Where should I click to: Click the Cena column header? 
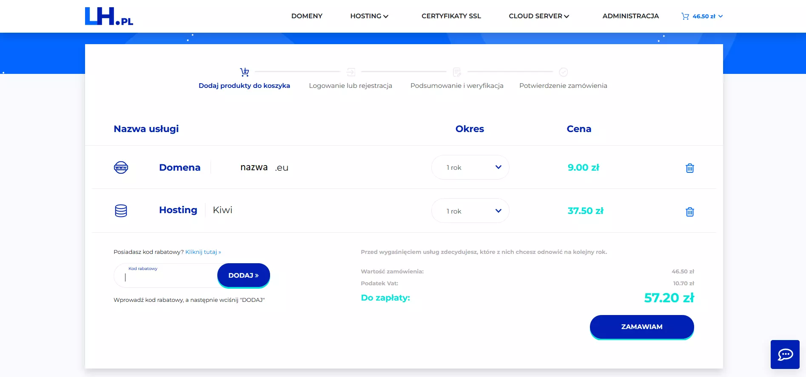click(579, 129)
